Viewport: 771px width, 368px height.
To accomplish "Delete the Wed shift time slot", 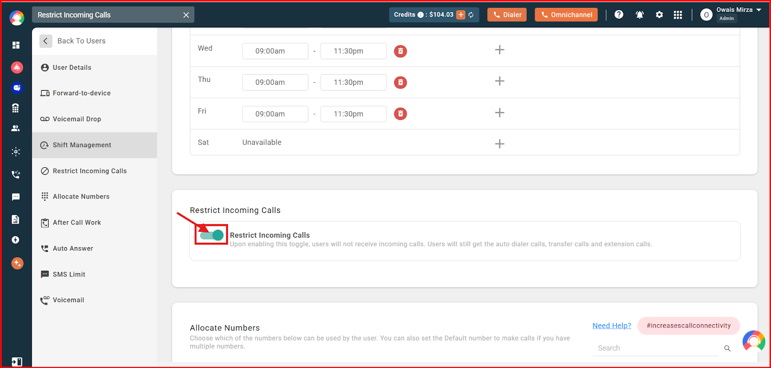I will coord(400,51).
